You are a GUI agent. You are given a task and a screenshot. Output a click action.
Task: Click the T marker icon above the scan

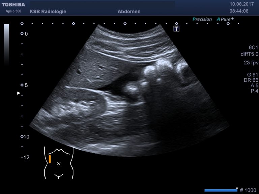[176, 29]
